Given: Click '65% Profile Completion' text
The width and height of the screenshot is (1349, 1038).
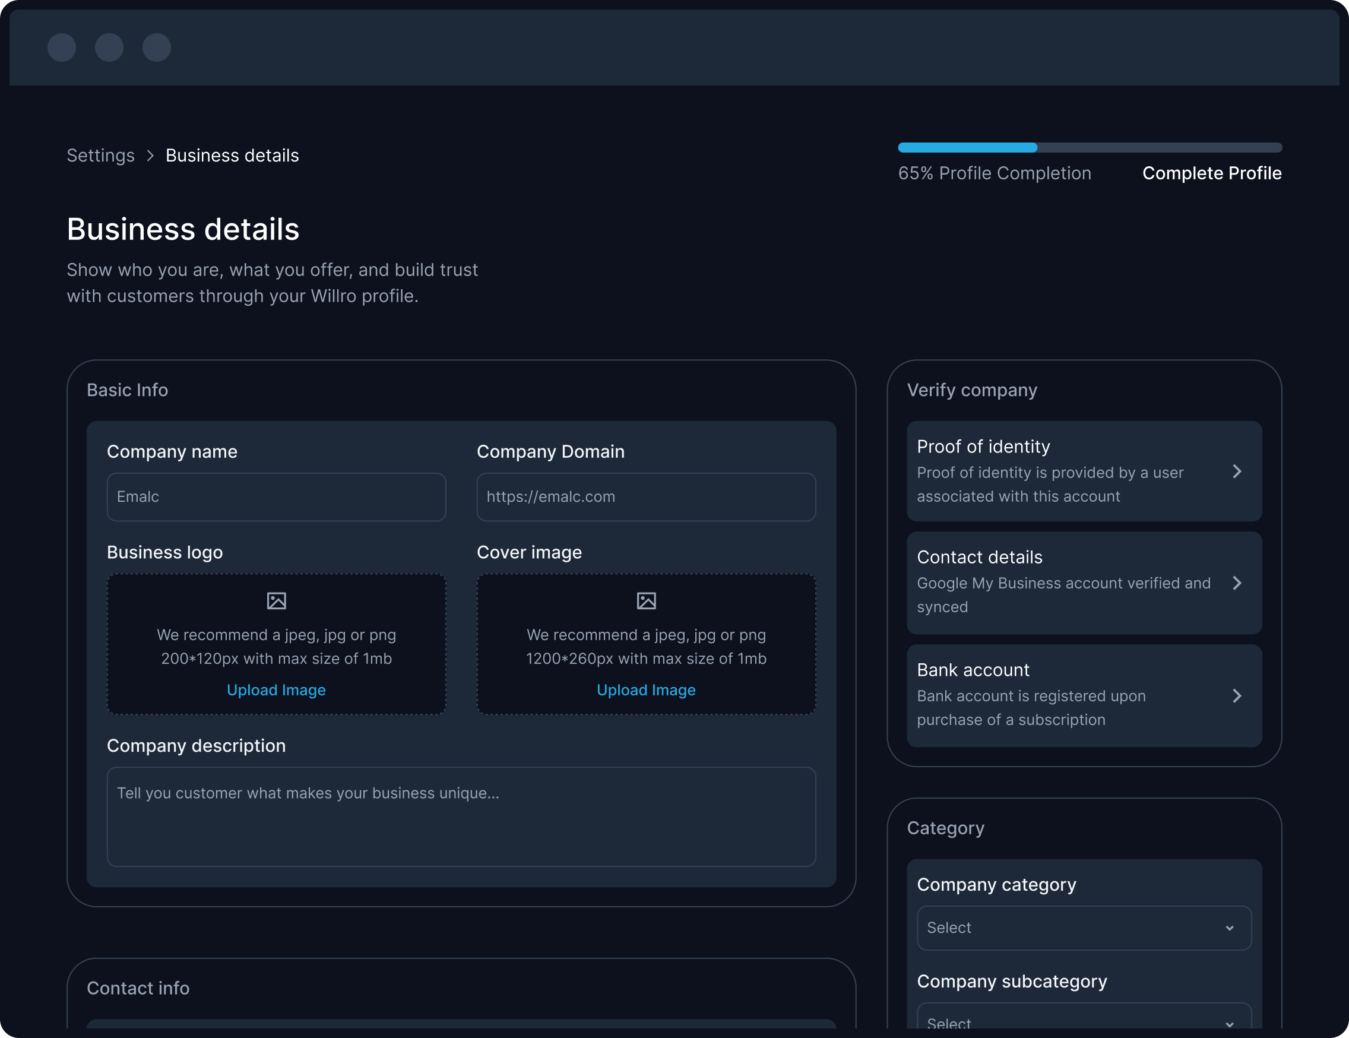Looking at the screenshot, I should coord(995,173).
